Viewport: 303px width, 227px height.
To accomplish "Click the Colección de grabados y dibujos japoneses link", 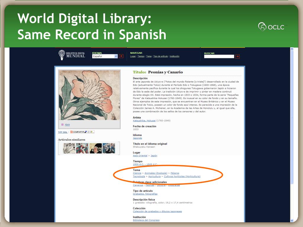I will tap(157, 212).
